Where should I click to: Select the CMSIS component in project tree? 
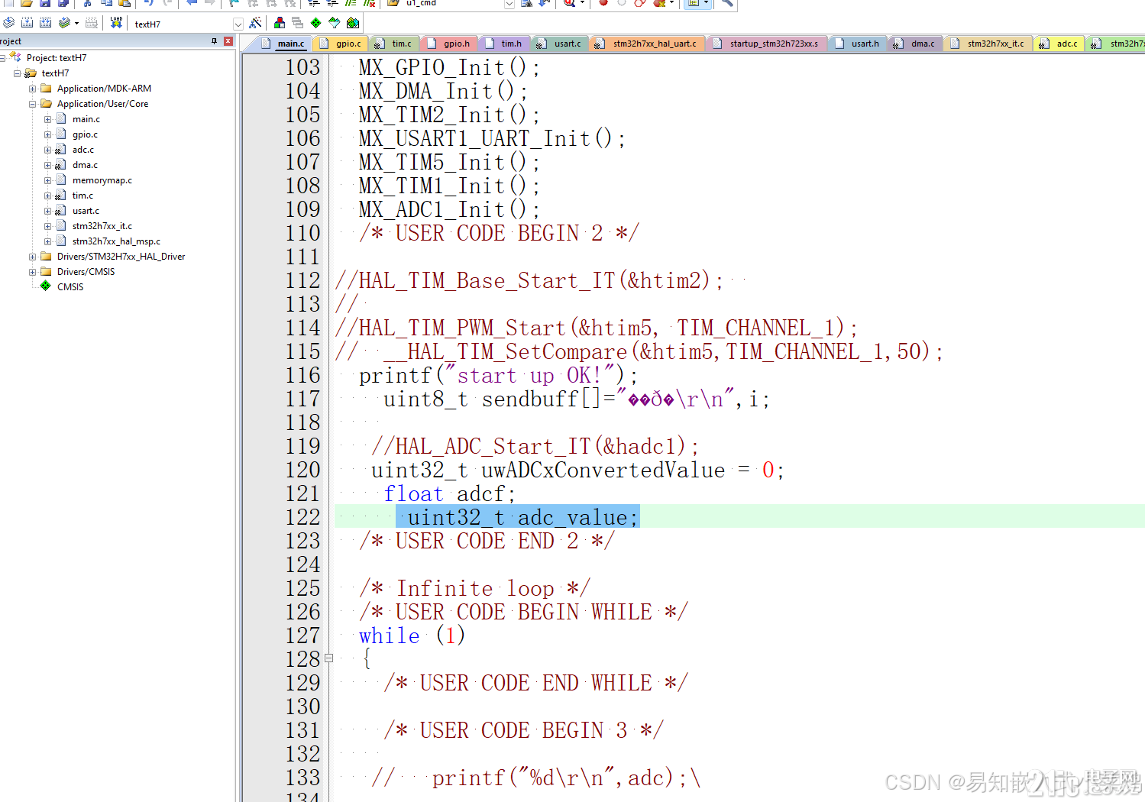tap(70, 287)
